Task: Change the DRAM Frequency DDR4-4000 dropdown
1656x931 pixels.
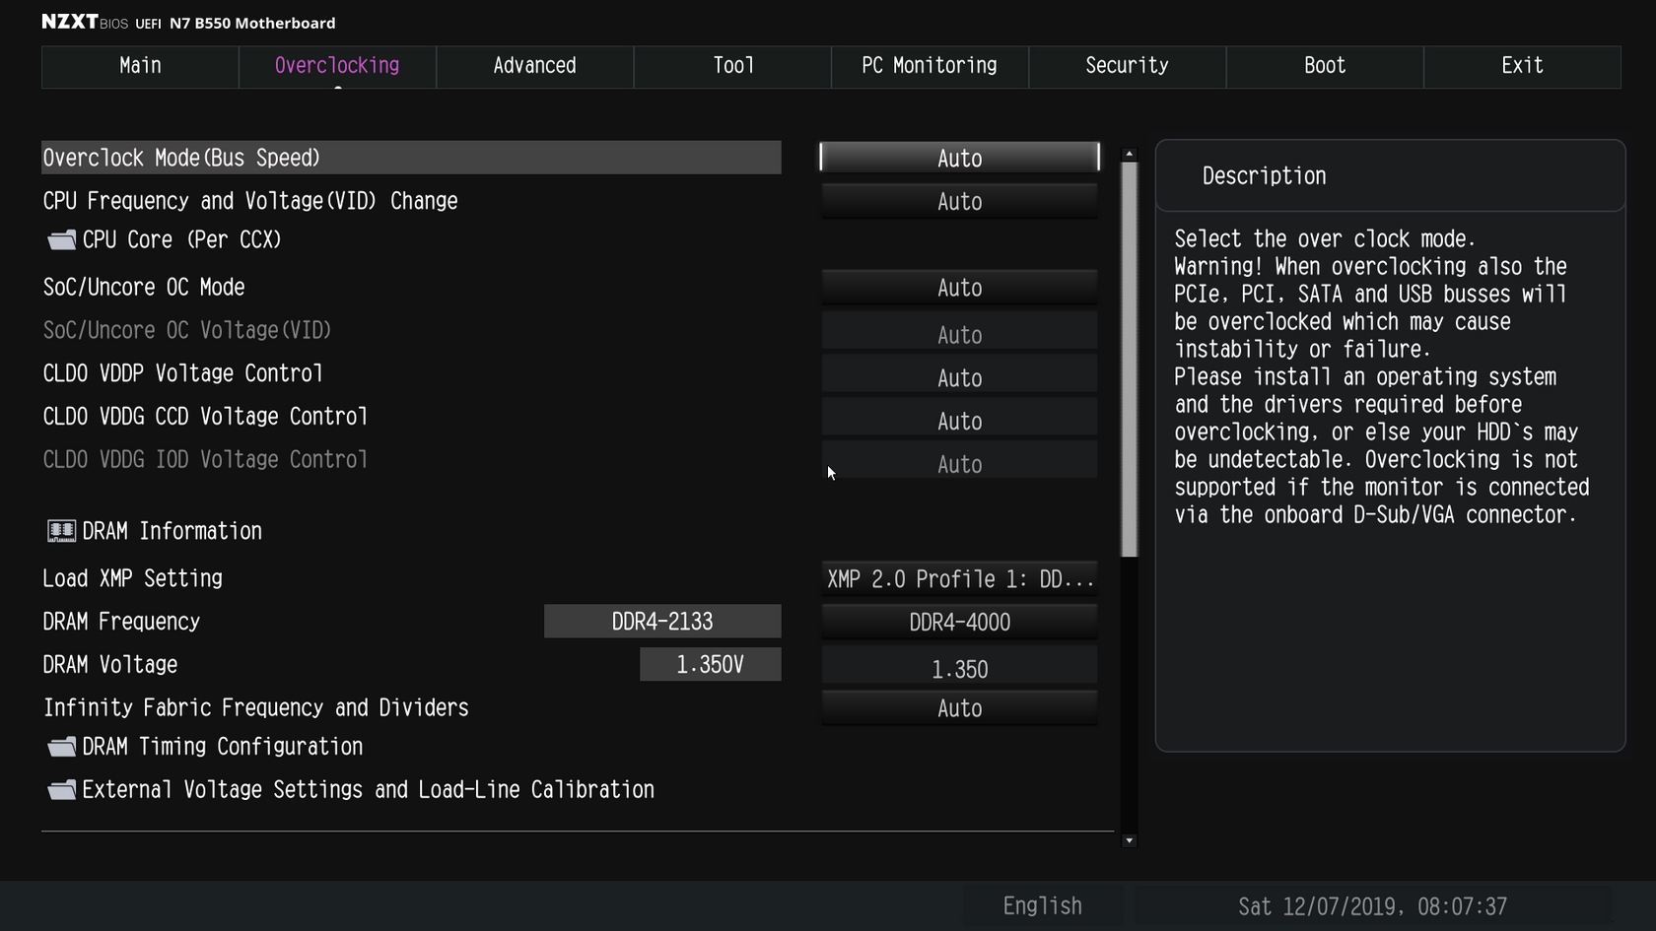Action: pos(959,623)
